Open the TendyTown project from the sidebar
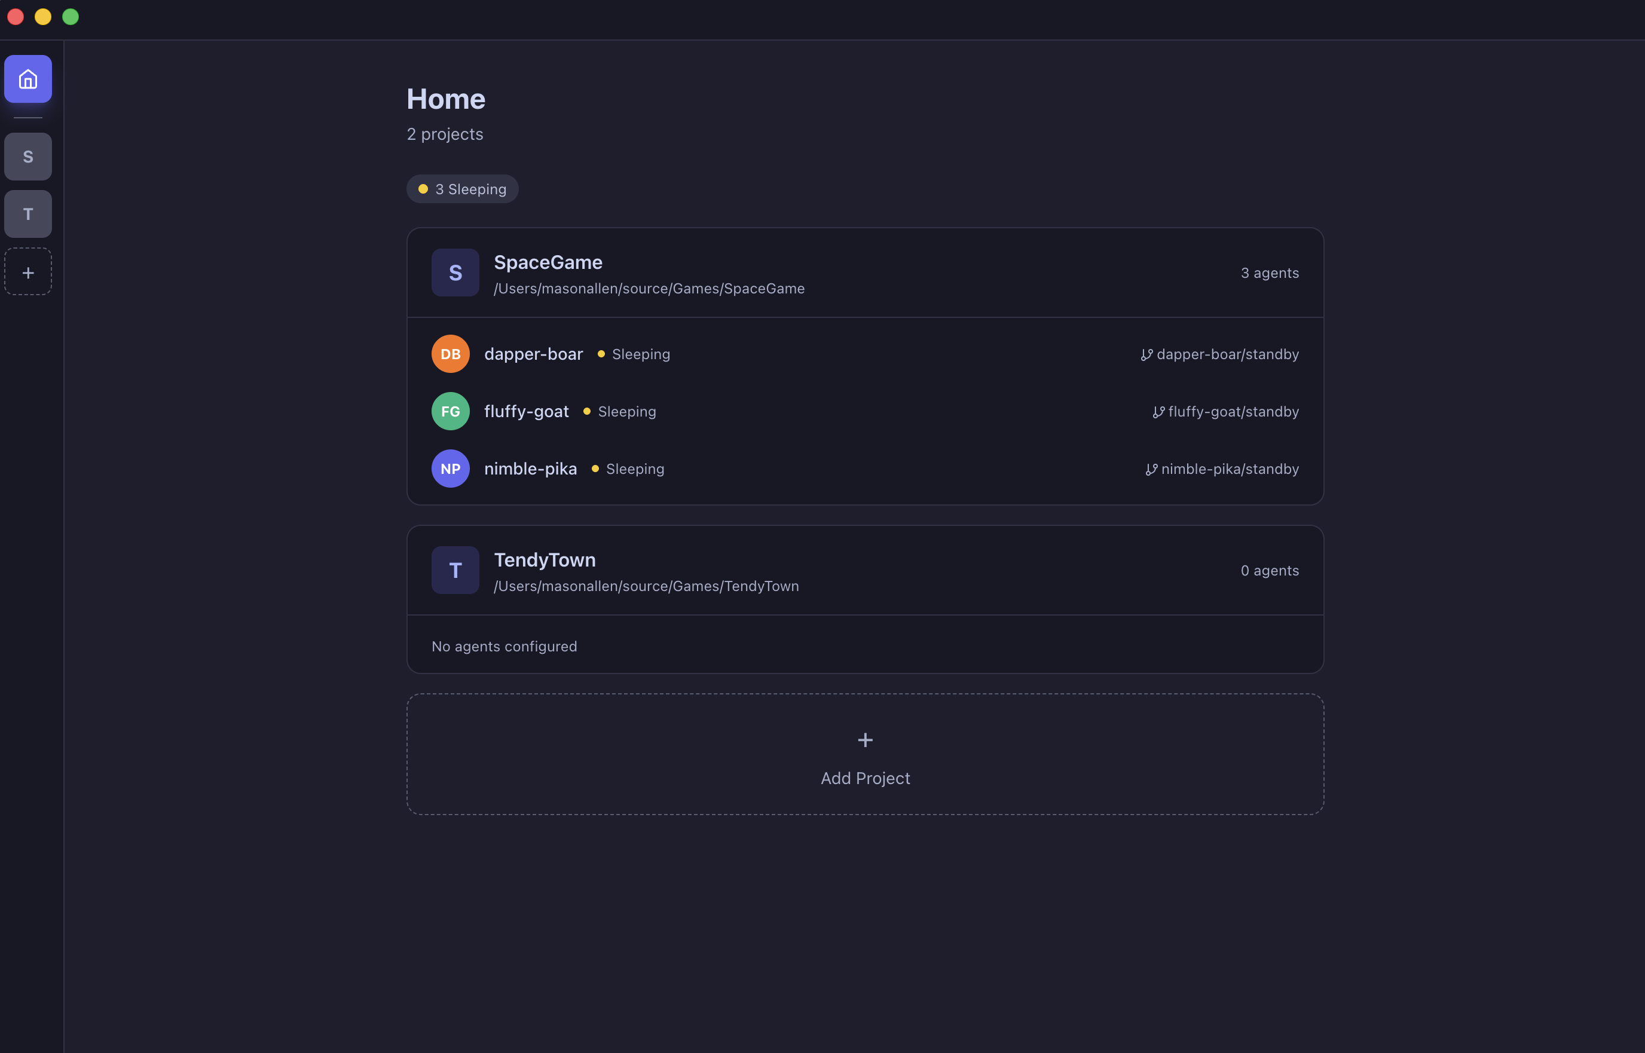1645x1053 pixels. [27, 213]
